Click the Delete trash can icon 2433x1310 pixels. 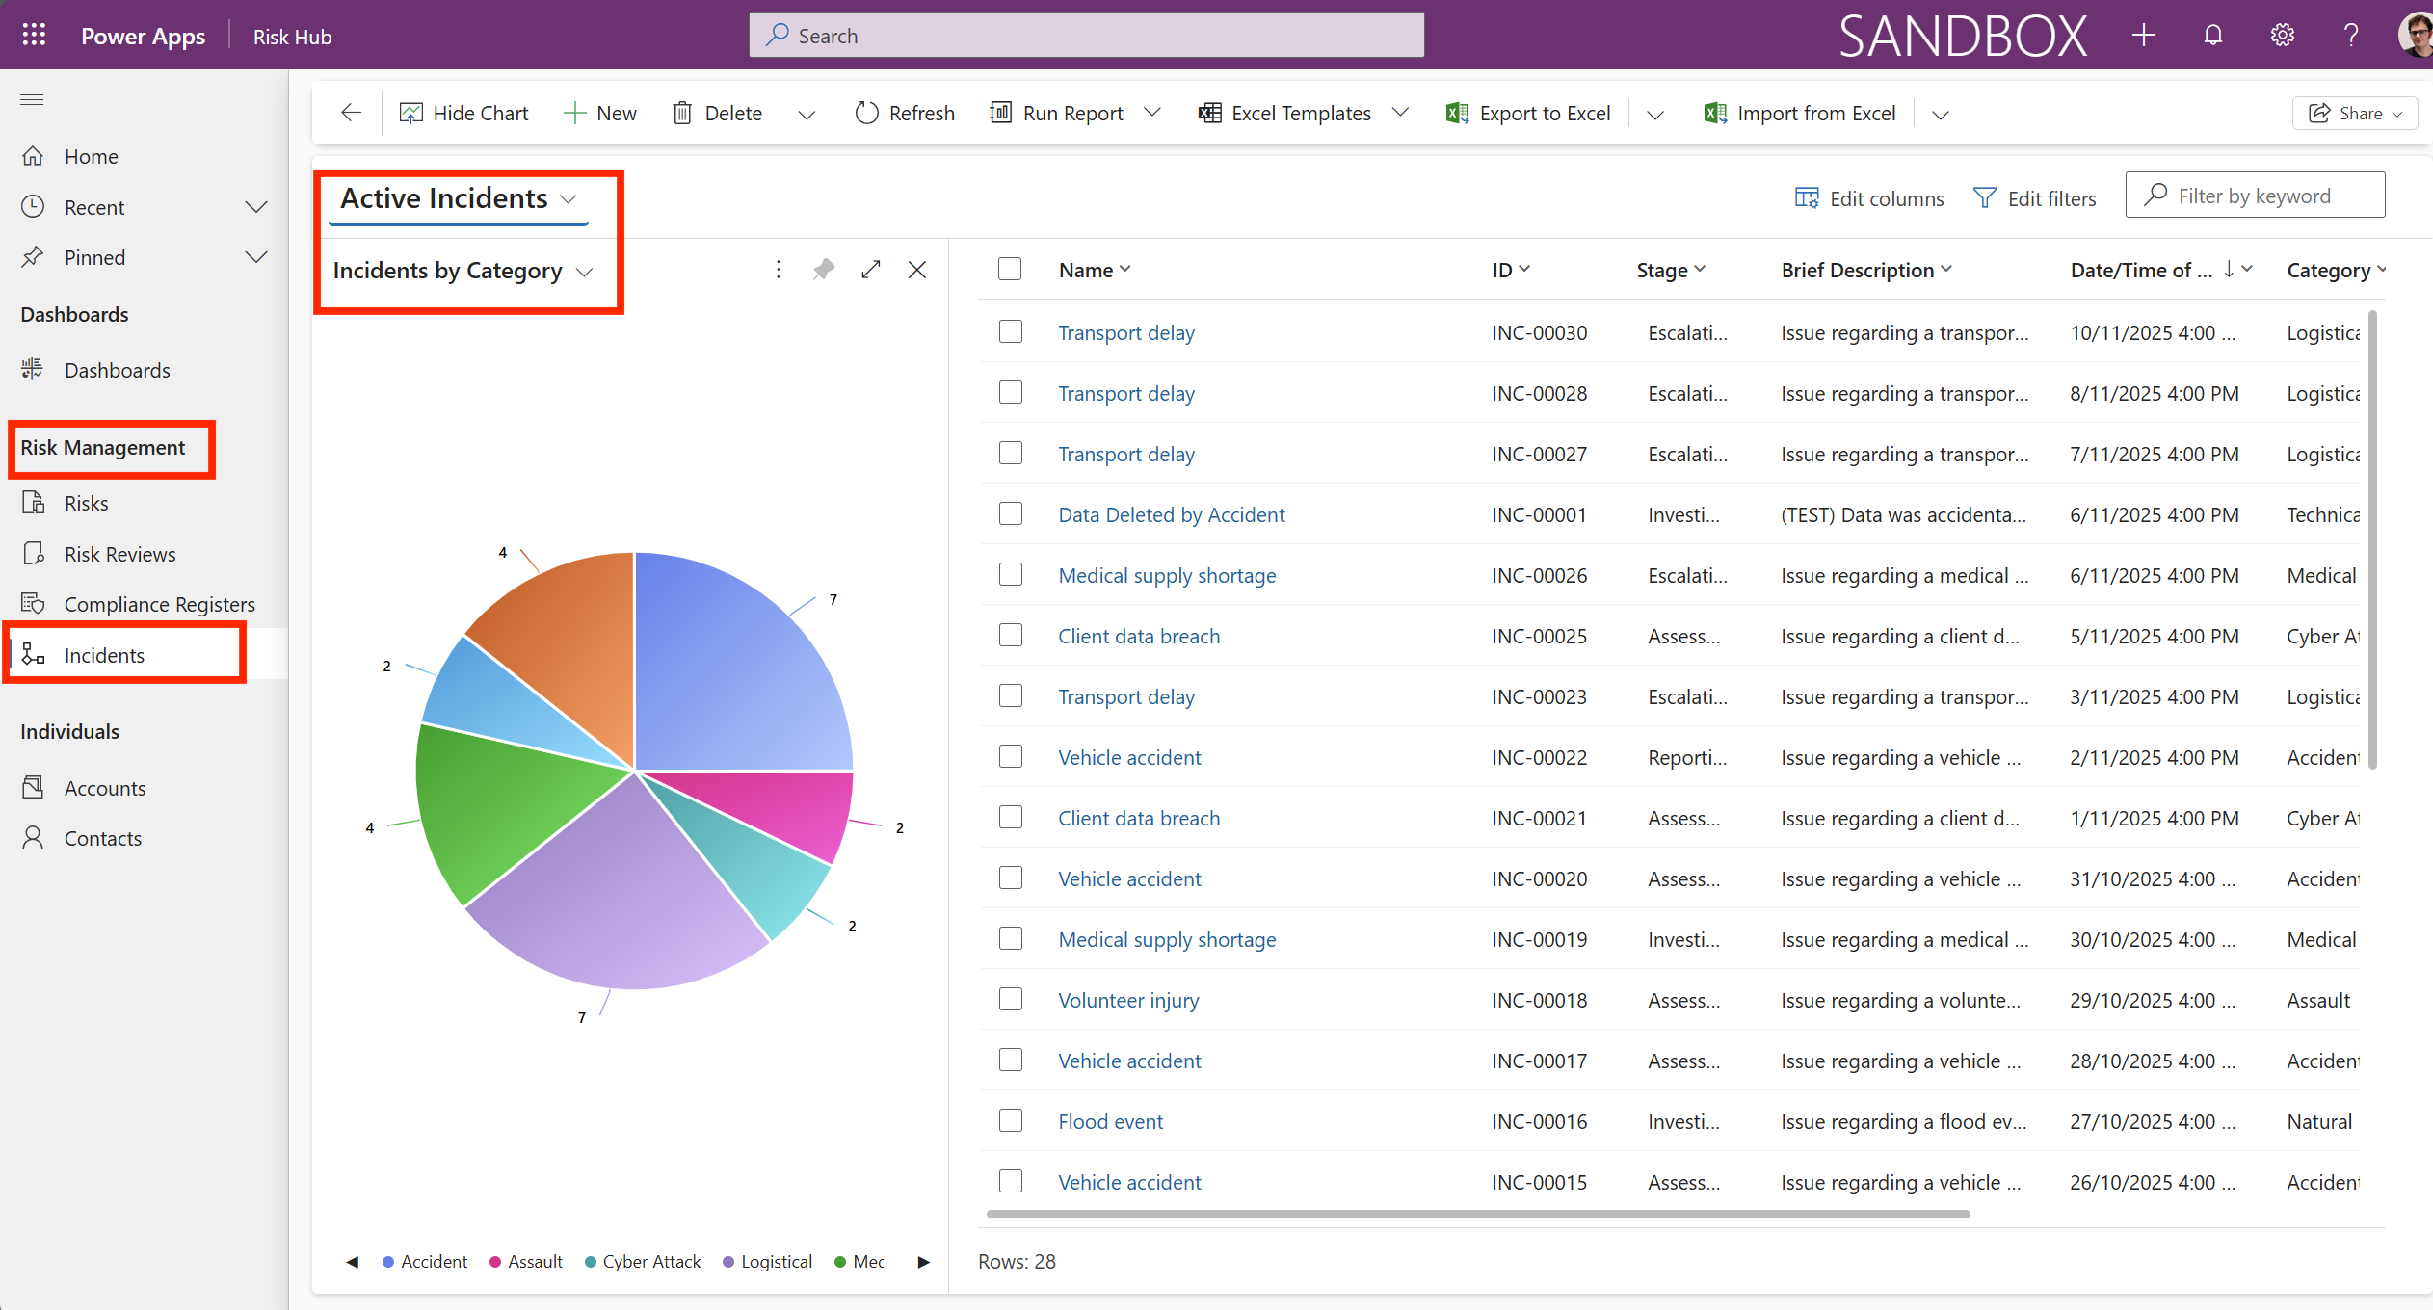coord(682,114)
